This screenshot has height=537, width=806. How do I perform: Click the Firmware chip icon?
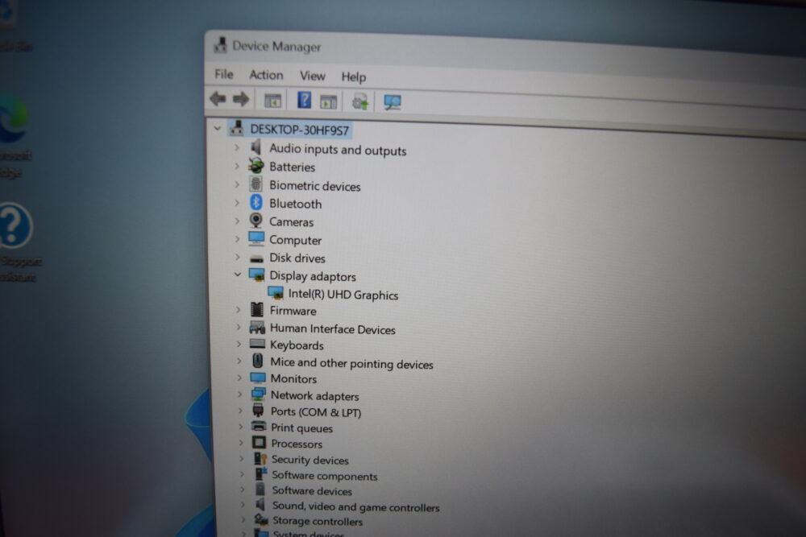(x=257, y=310)
